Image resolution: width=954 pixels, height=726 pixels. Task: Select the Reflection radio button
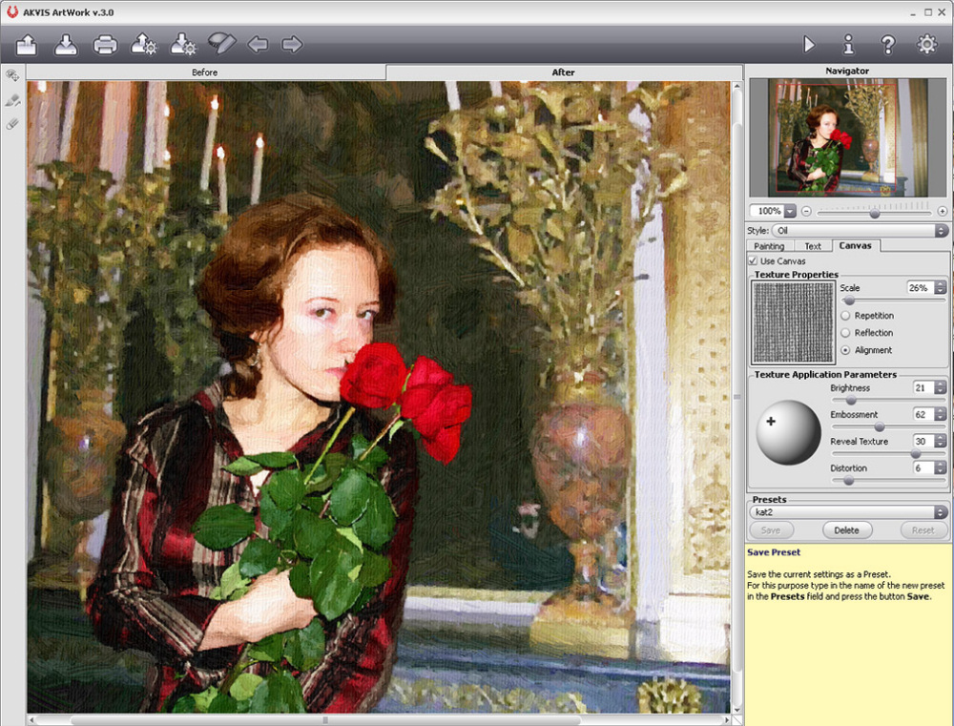pos(846,333)
